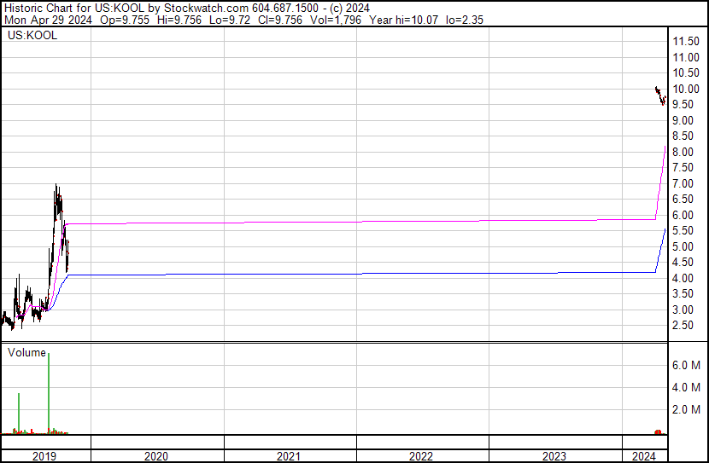This screenshot has height=463, width=709.
Task: Click the 11.50 price axis label
Action: coord(687,42)
